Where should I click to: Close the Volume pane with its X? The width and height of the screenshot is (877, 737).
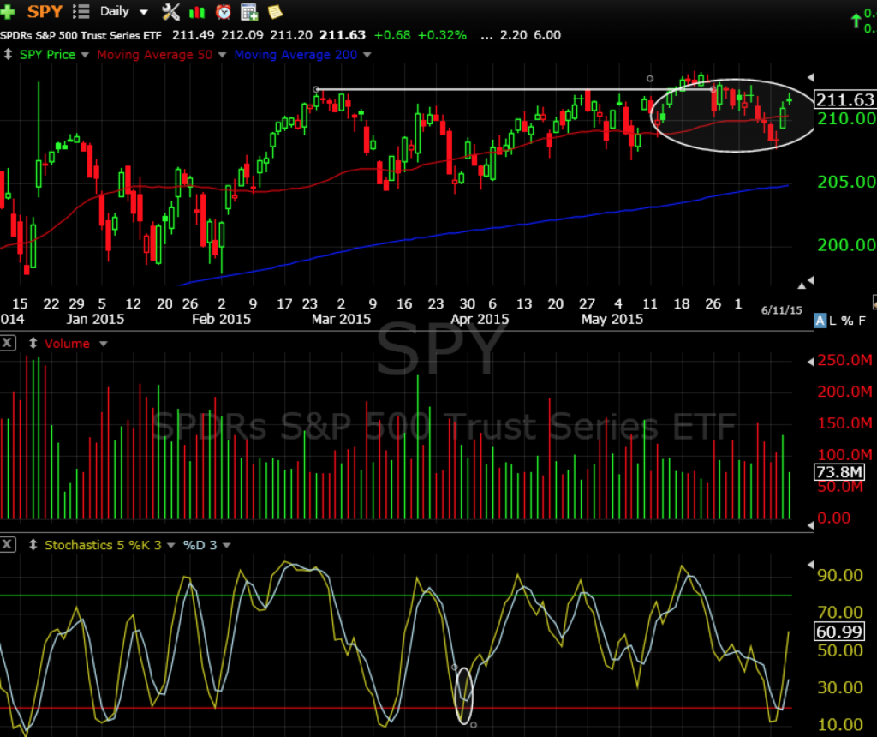pyautogui.click(x=8, y=343)
